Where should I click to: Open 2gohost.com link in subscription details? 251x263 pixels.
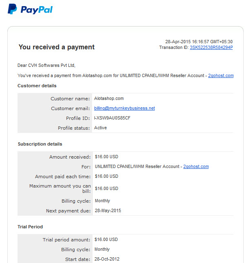pos(196,166)
